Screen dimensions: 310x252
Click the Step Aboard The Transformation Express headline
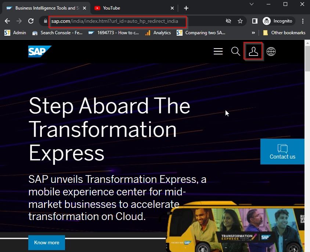(x=109, y=130)
